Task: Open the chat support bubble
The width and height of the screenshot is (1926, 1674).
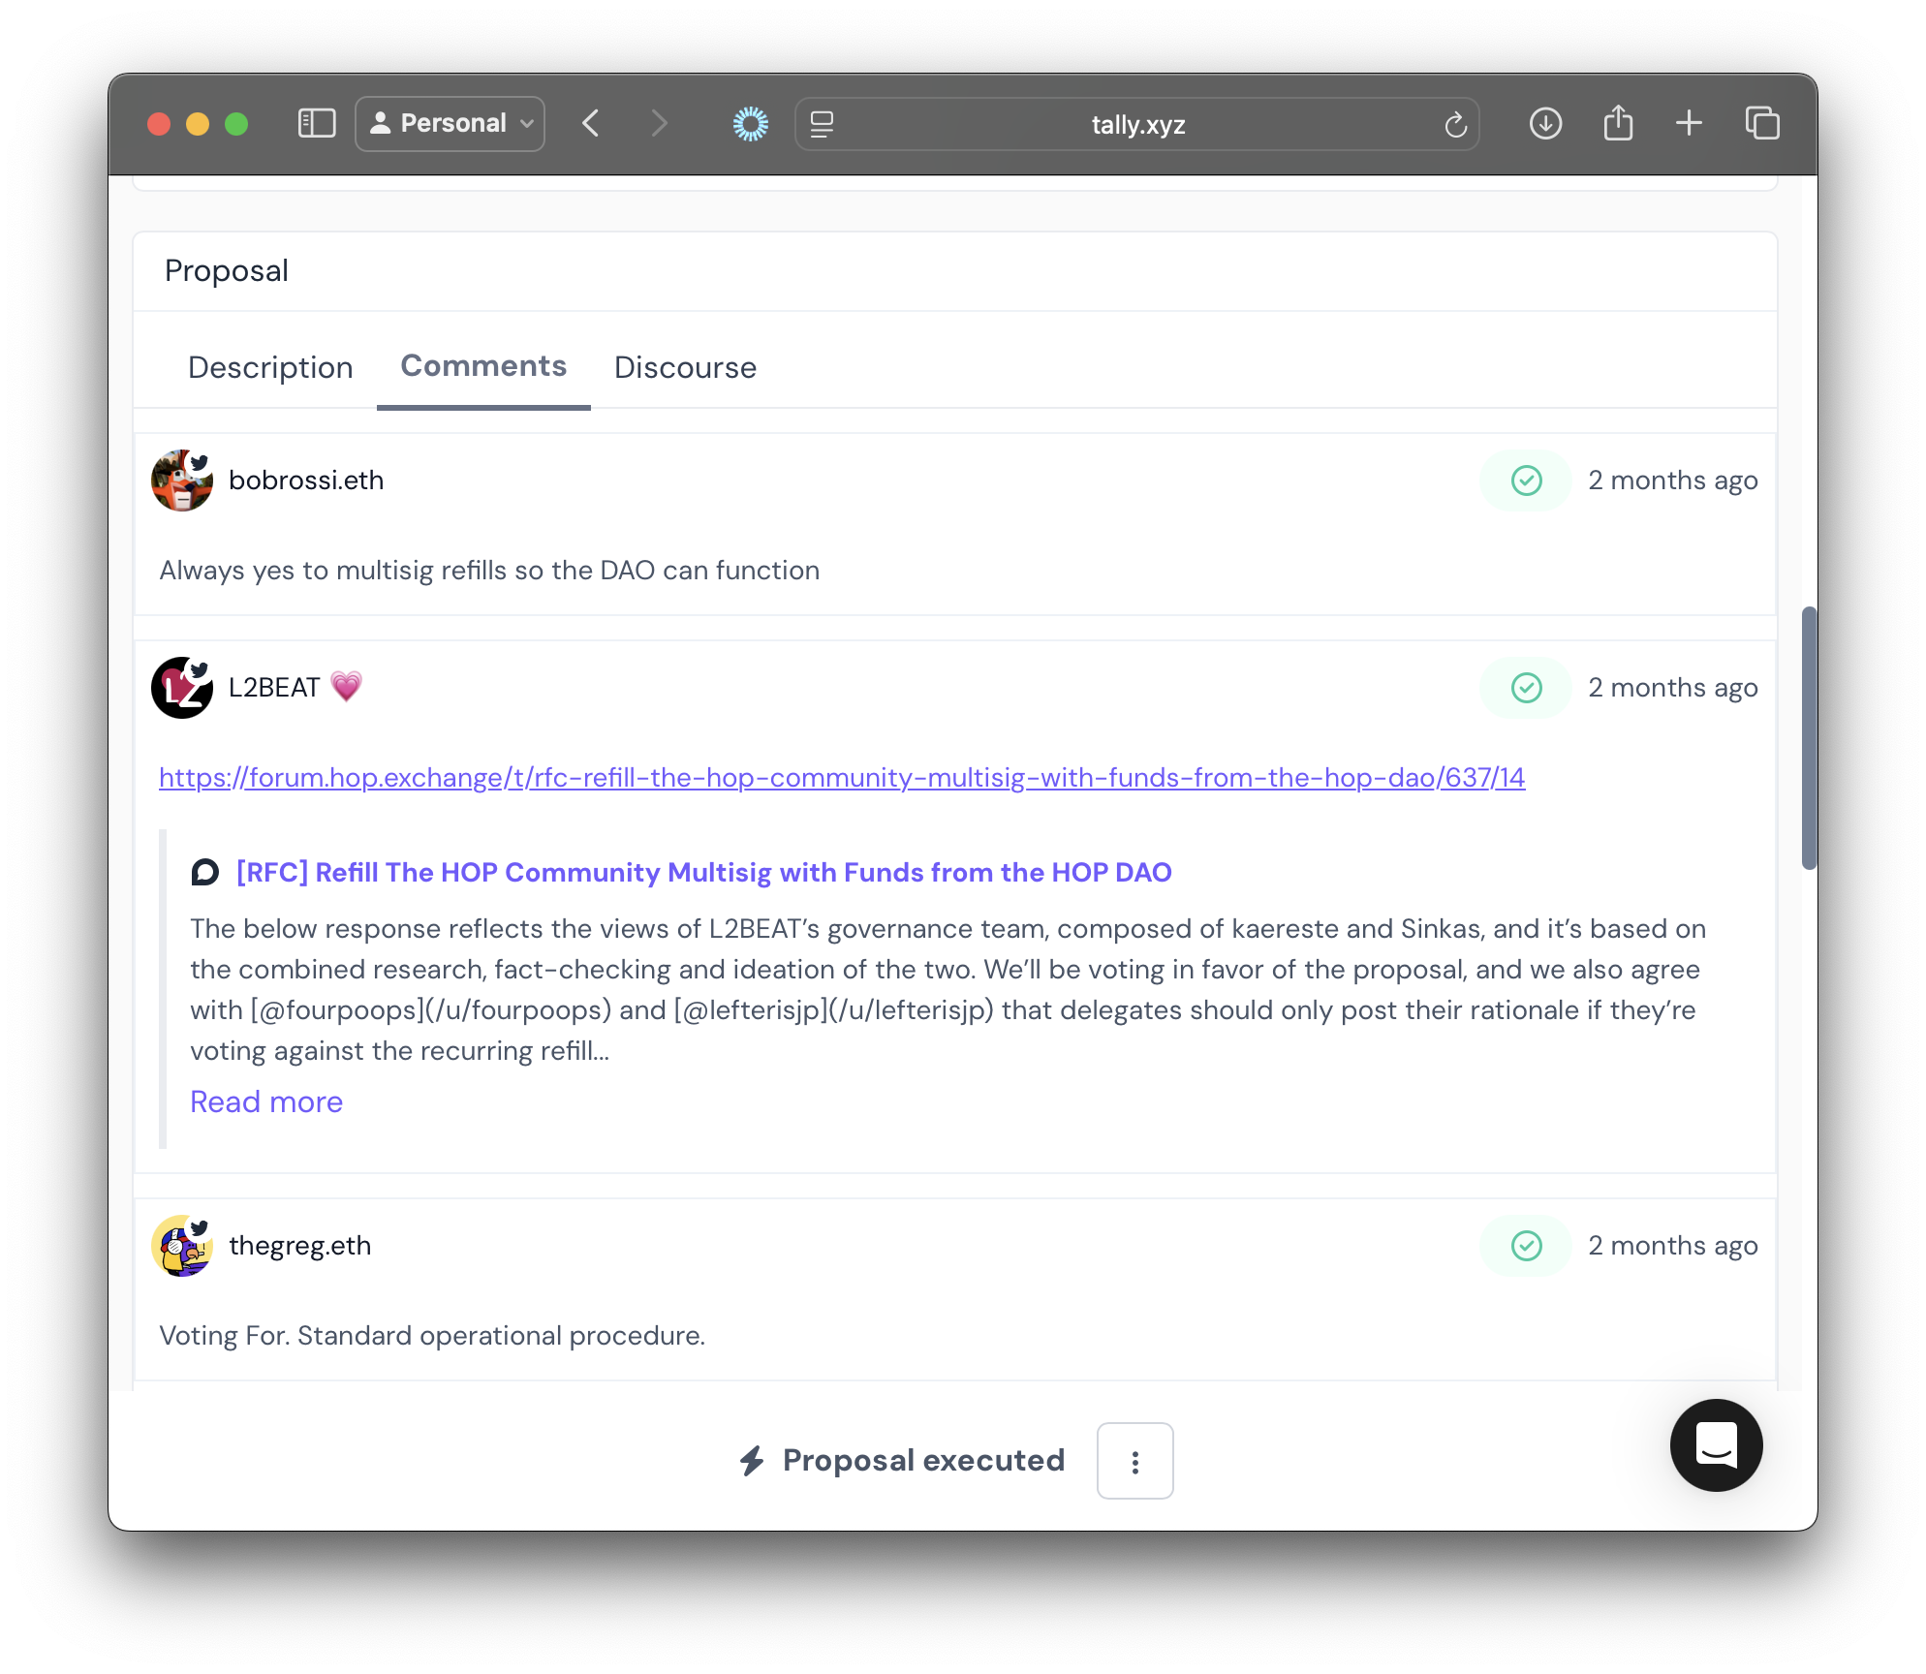Action: tap(1716, 1445)
